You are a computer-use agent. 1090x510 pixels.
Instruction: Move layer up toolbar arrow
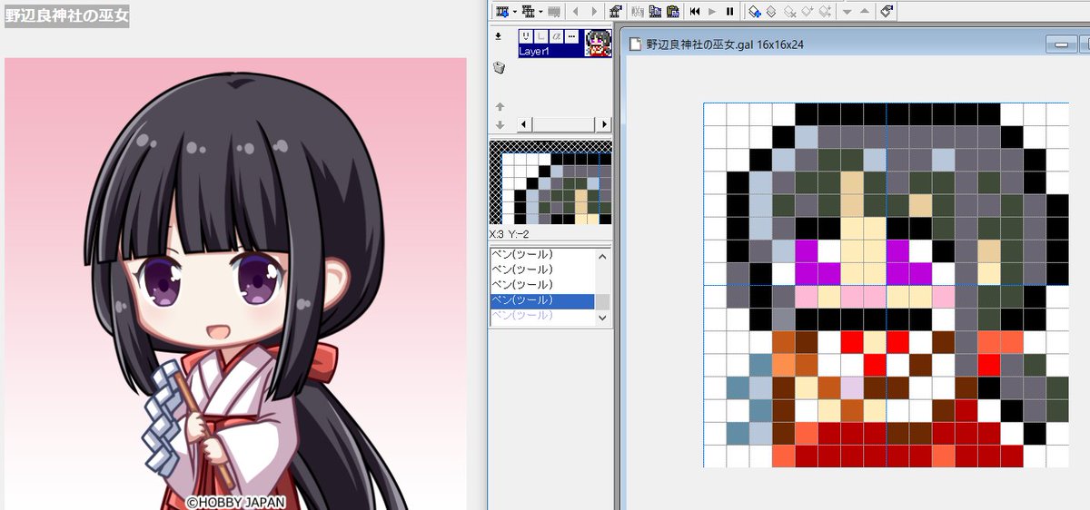click(x=865, y=12)
